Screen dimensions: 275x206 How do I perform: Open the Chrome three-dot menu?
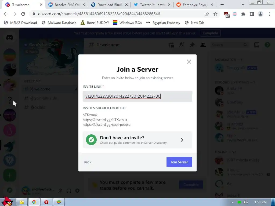(269, 14)
